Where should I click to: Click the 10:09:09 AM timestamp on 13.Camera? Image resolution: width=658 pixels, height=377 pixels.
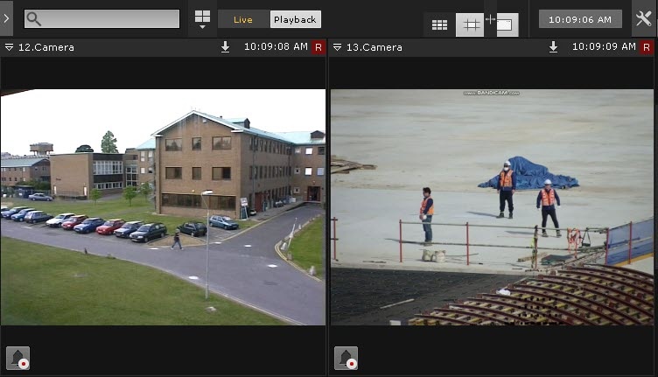pyautogui.click(x=604, y=47)
